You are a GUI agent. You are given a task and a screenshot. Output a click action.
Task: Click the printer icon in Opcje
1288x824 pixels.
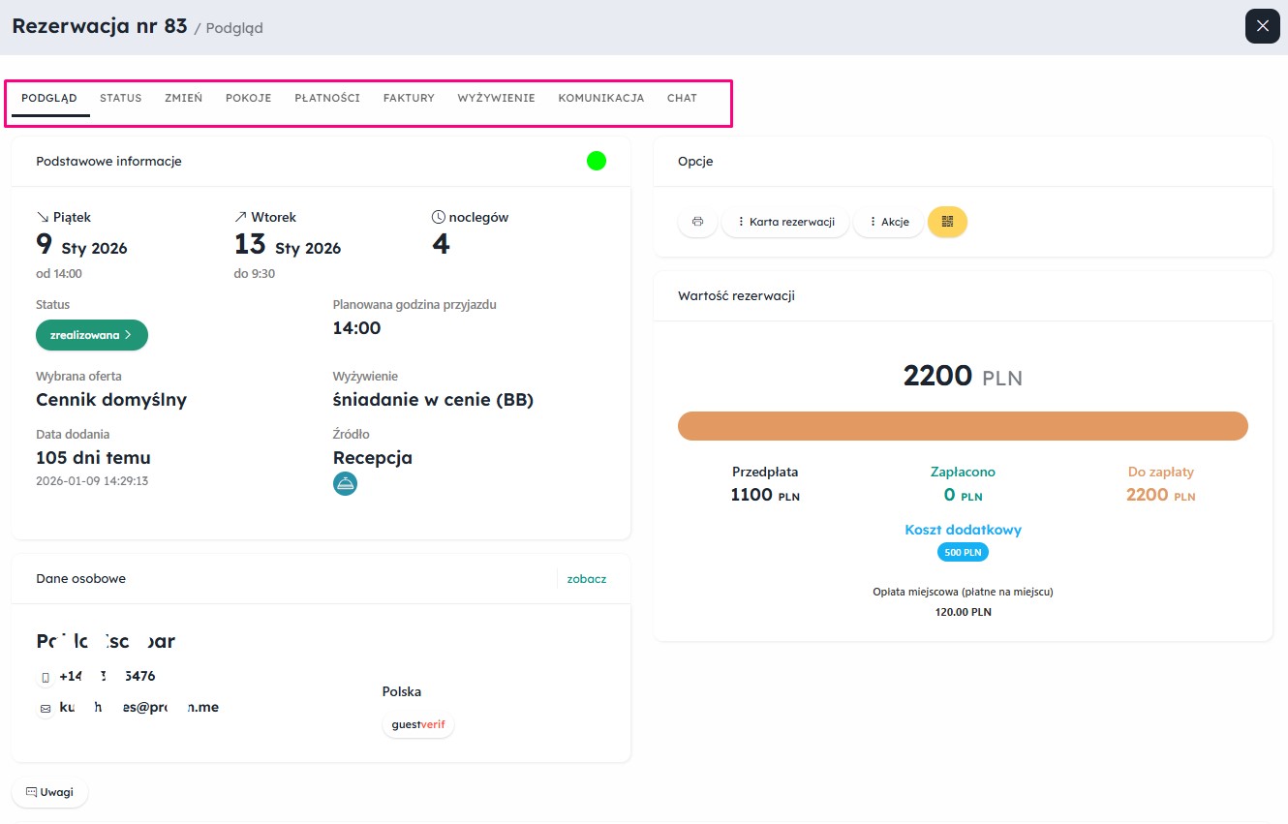click(x=697, y=222)
